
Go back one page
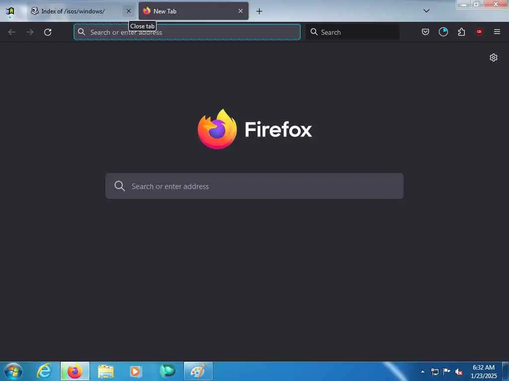pos(12,32)
